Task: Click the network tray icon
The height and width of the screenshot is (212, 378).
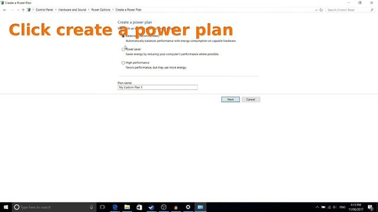Action: [329, 207]
